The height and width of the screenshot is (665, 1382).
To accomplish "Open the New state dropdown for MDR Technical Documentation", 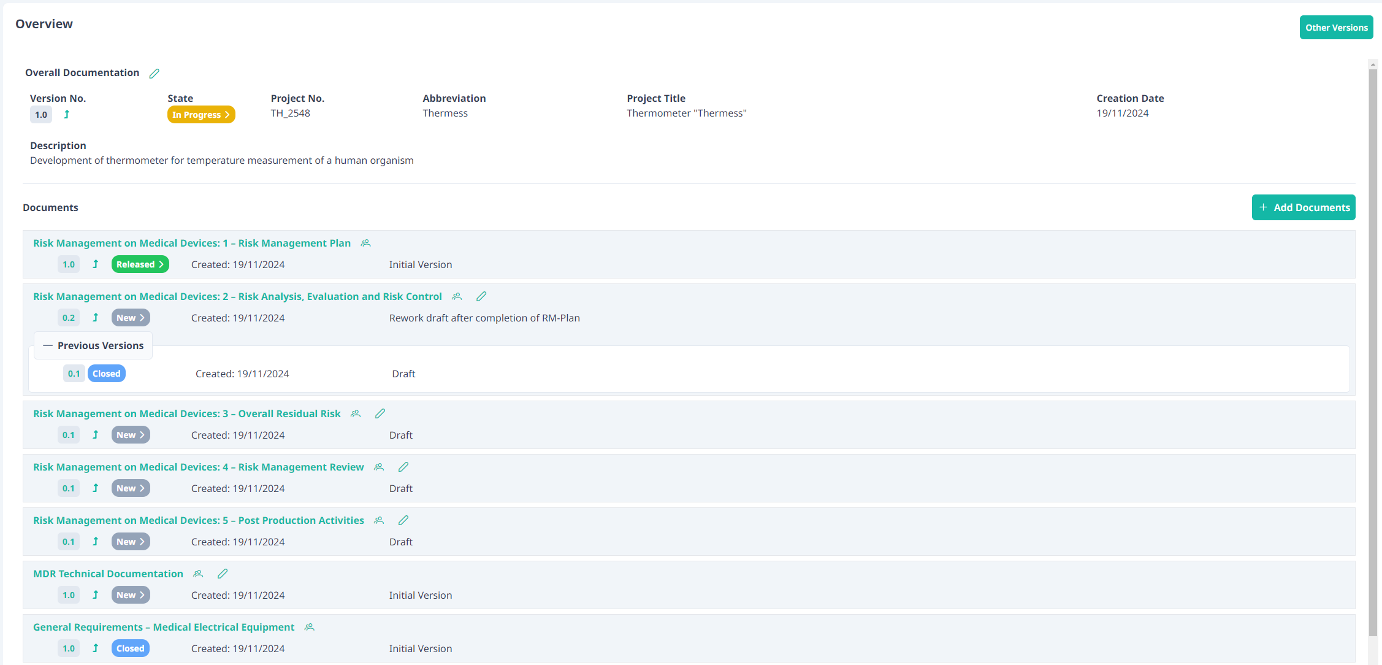I will [130, 594].
